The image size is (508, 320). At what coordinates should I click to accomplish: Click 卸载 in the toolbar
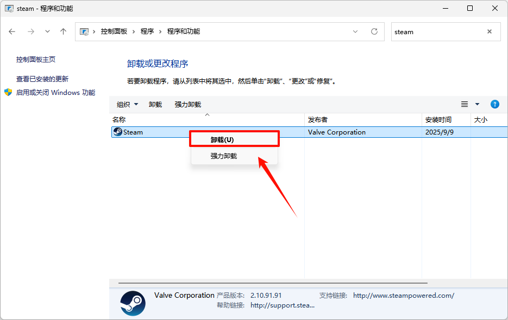[155, 105]
